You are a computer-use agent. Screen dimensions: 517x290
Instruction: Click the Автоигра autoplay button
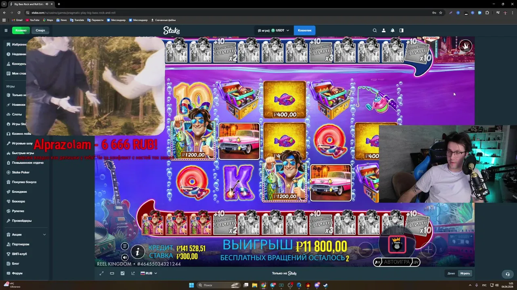click(397, 262)
